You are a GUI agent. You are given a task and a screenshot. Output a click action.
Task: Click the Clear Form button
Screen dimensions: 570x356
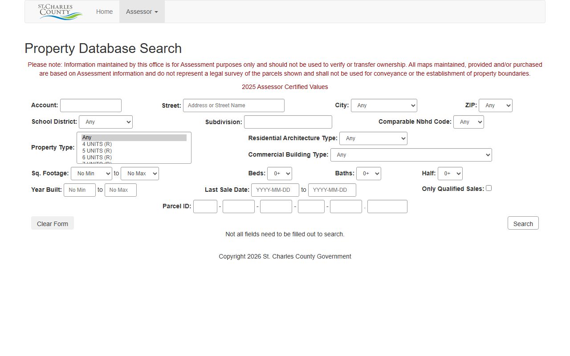click(53, 223)
